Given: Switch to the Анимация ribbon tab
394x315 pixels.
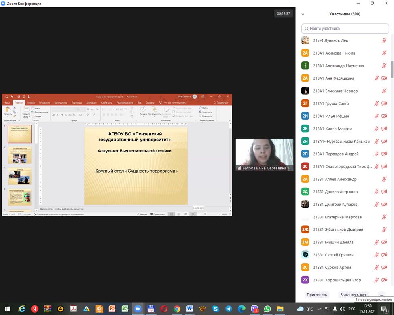Looking at the screenshot, I should coord(91,103).
